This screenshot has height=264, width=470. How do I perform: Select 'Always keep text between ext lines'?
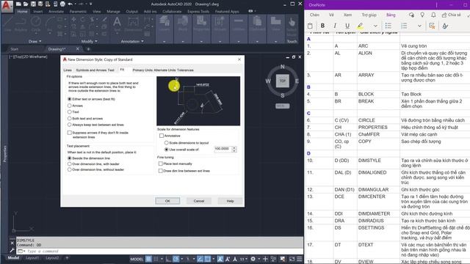point(70,125)
